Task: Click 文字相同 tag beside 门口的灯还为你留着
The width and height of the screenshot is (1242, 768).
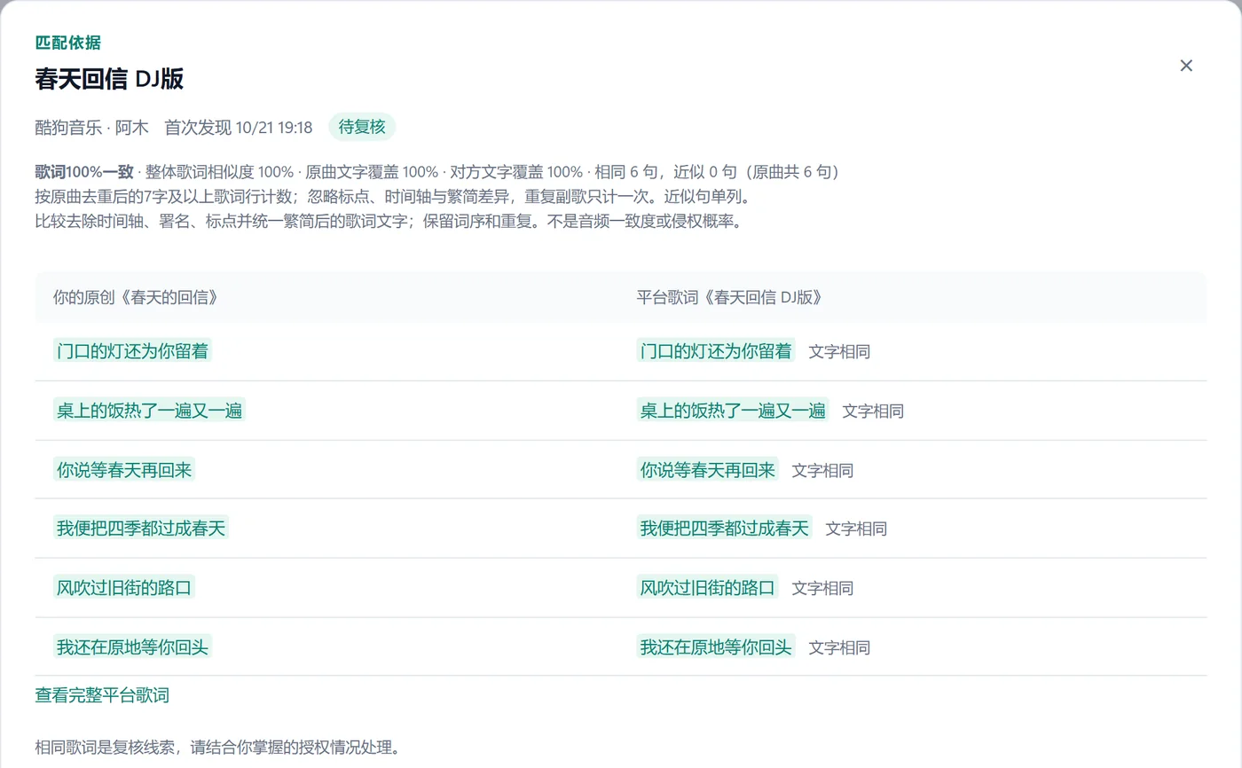Action: 839,352
